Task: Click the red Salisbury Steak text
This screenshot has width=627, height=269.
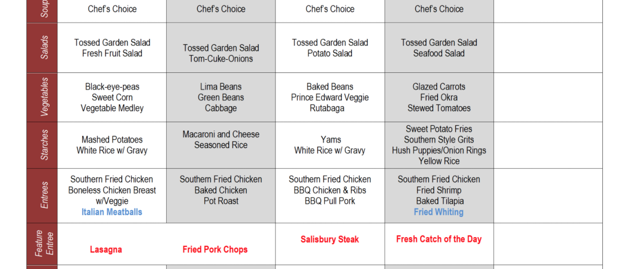Action: [x=330, y=239]
